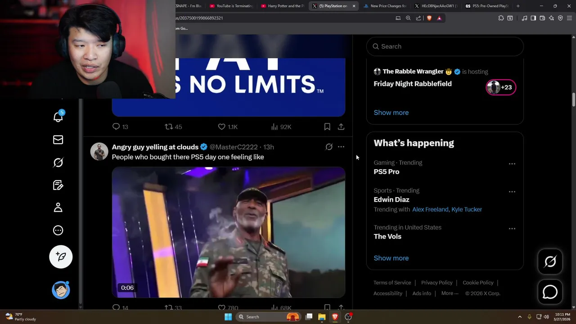Open Grok explain icon on MasterC2222 post
Image resolution: width=576 pixels, height=324 pixels.
(x=329, y=147)
